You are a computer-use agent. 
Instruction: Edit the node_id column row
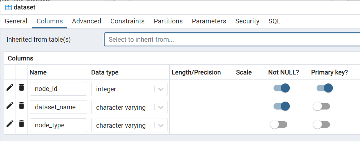point(10,87)
